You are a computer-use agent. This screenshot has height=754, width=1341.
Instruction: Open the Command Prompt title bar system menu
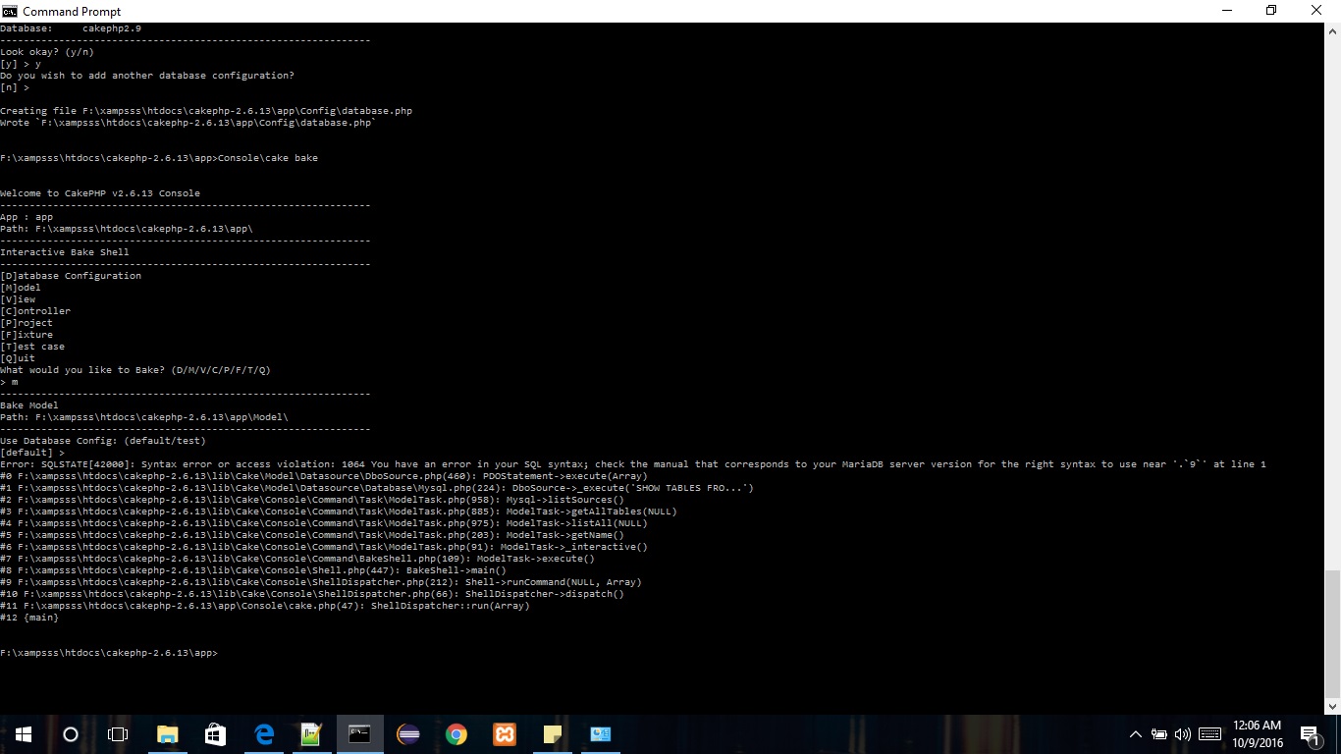[10, 11]
